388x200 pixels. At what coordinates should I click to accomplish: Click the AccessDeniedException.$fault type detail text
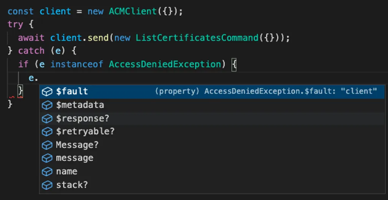click(x=266, y=91)
